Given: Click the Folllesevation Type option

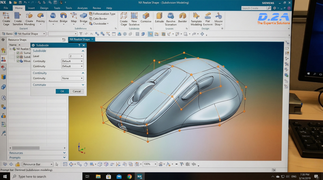Looking at the screenshot, I should coord(102,14).
